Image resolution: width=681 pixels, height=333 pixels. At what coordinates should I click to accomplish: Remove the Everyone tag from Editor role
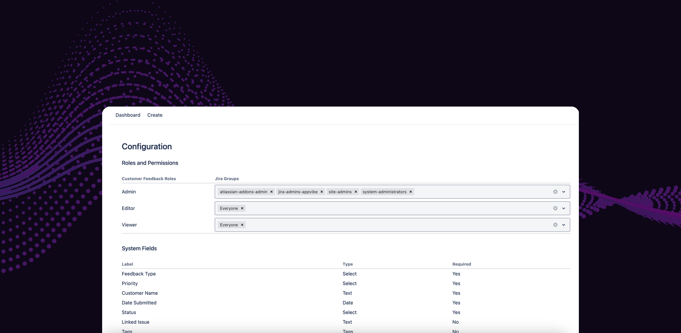point(242,208)
